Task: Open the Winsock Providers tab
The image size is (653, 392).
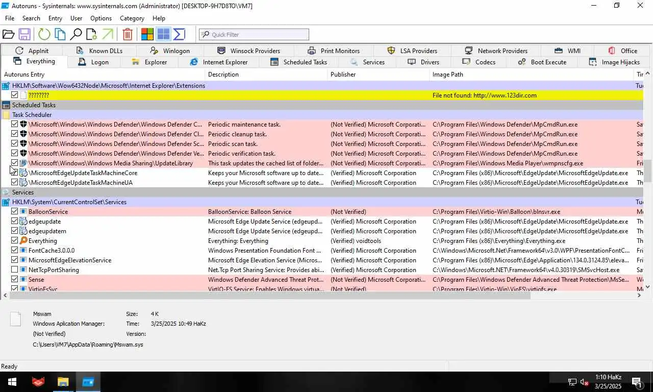Action: [x=248, y=51]
